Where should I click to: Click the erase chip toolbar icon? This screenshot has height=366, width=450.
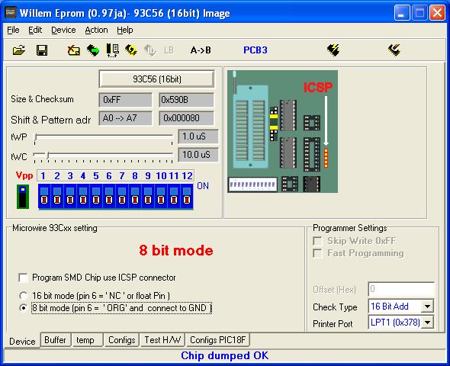tap(74, 50)
